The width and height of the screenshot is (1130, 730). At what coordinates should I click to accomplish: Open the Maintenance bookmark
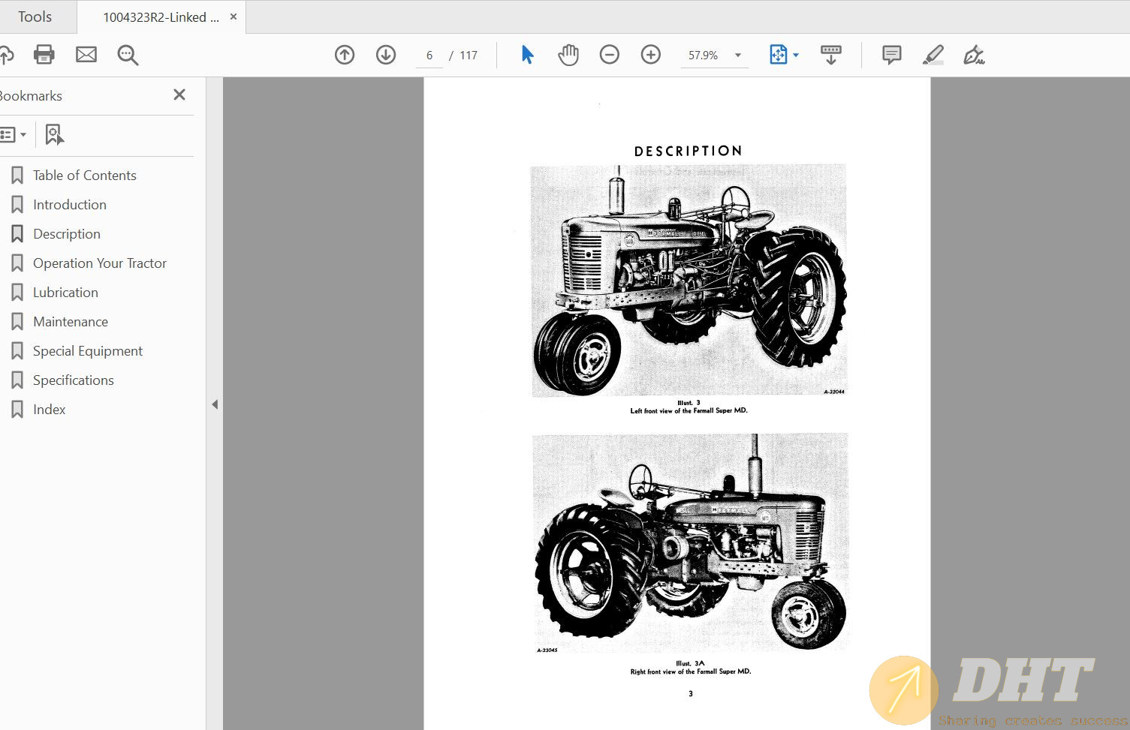(x=70, y=322)
